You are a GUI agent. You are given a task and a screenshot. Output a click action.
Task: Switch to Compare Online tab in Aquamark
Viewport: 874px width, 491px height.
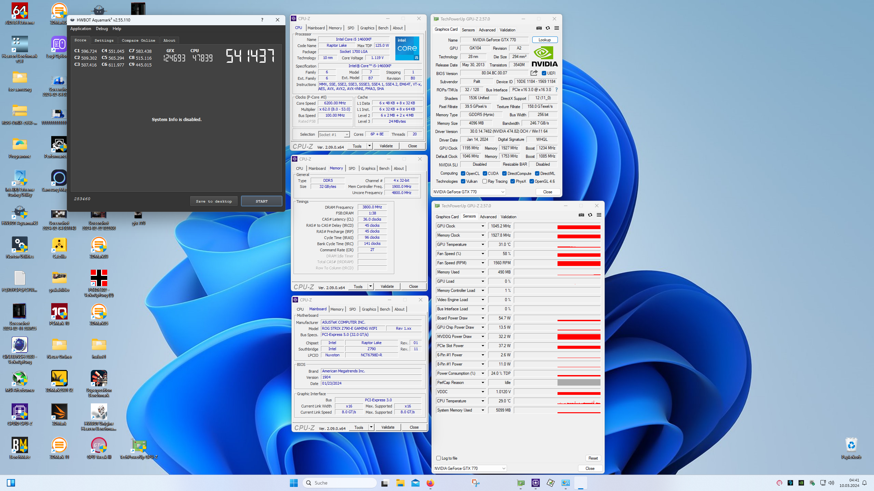pyautogui.click(x=138, y=40)
